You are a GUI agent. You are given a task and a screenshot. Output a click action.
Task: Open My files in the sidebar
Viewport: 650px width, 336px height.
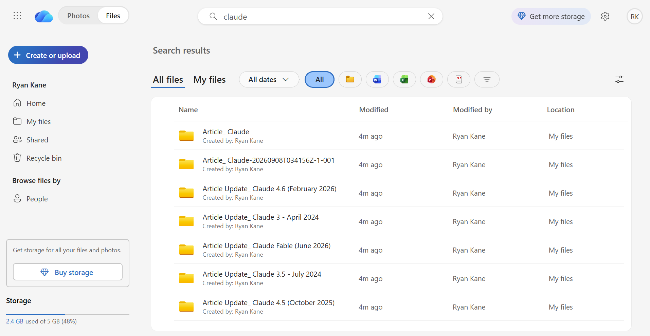(32, 121)
